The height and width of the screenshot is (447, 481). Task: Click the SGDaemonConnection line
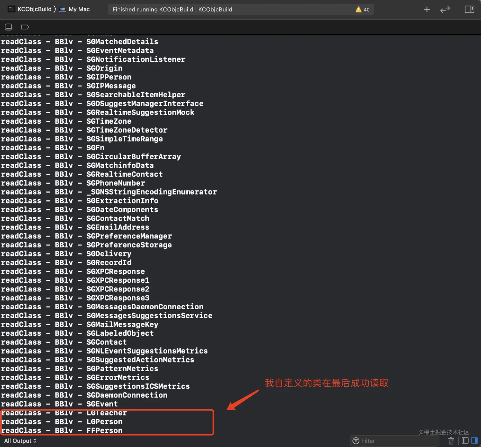coord(84,395)
